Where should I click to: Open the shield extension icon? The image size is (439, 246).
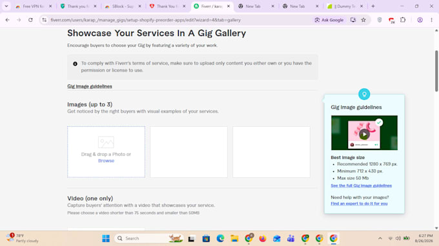pyautogui.click(x=380, y=20)
